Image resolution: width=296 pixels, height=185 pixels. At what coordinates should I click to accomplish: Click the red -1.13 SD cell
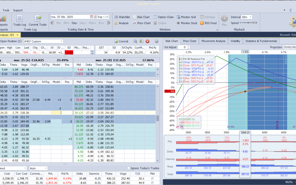pos(69,52)
